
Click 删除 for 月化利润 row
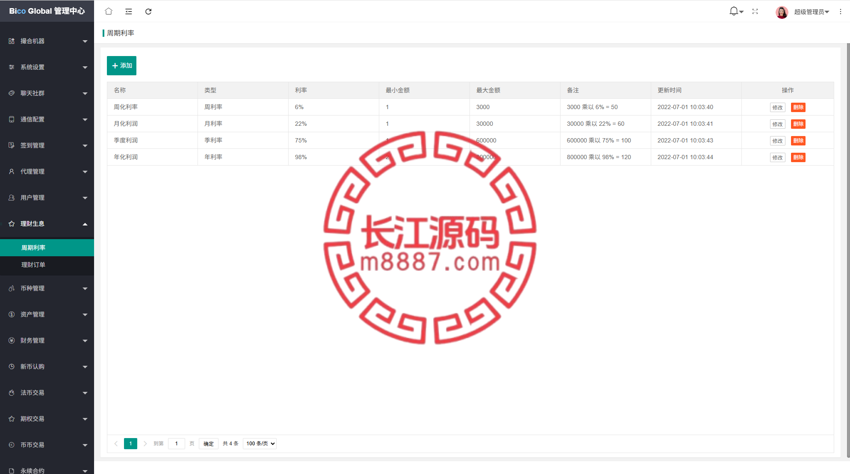798,124
